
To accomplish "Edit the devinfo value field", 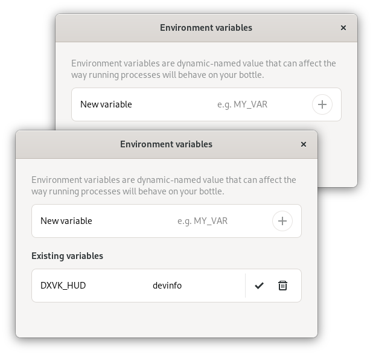I will click(193, 286).
